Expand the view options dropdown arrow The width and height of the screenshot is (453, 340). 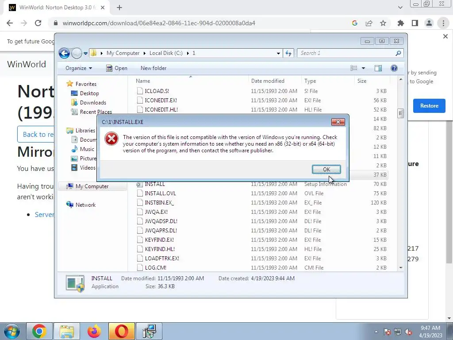click(364, 68)
